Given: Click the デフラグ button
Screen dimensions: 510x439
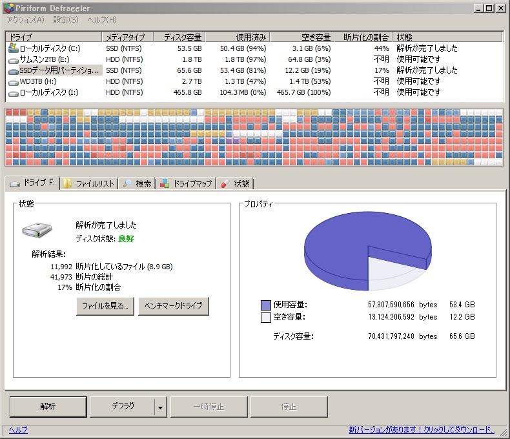Looking at the screenshot, I should [122, 407].
